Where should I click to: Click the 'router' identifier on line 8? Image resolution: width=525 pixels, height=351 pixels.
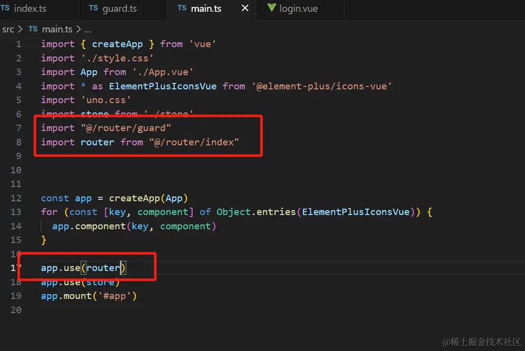tap(97, 142)
